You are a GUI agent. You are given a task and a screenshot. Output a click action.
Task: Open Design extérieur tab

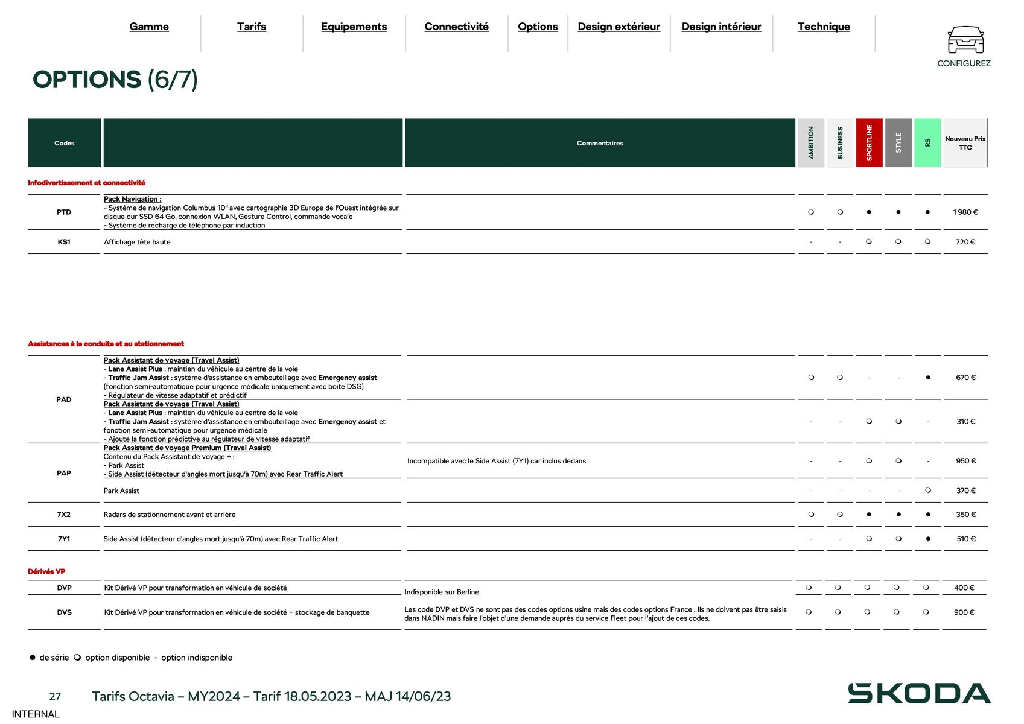[x=619, y=27]
